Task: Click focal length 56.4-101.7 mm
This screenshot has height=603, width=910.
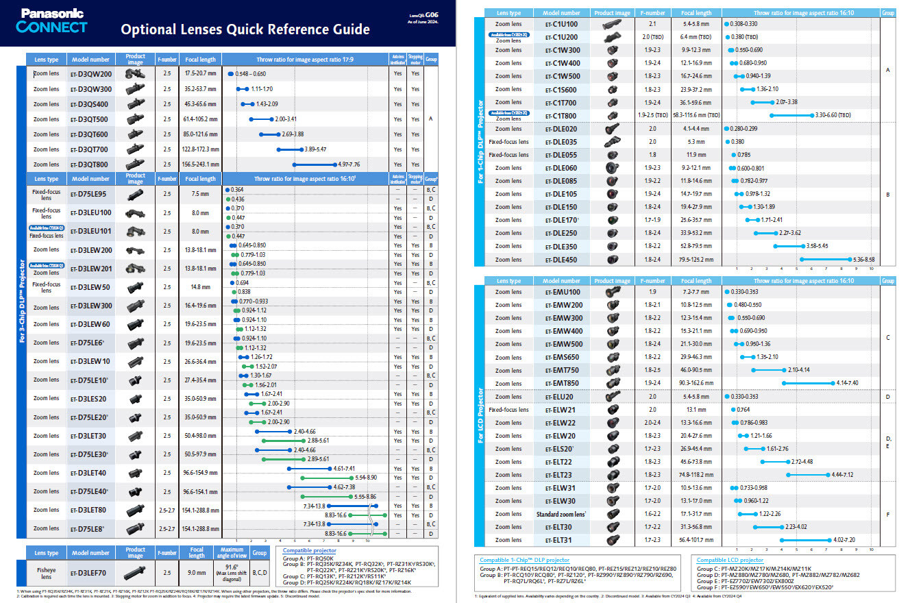Action: [x=696, y=540]
